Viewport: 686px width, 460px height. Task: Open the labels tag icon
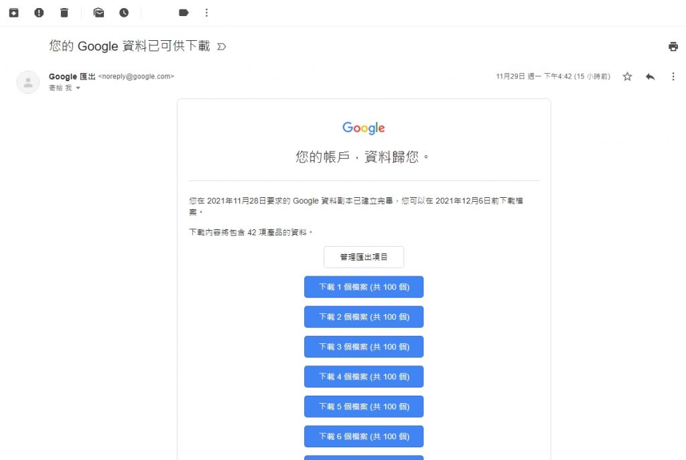coord(184,13)
